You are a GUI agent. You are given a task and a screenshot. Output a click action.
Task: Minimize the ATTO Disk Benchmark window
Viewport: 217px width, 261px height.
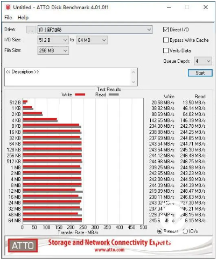pos(169,8)
